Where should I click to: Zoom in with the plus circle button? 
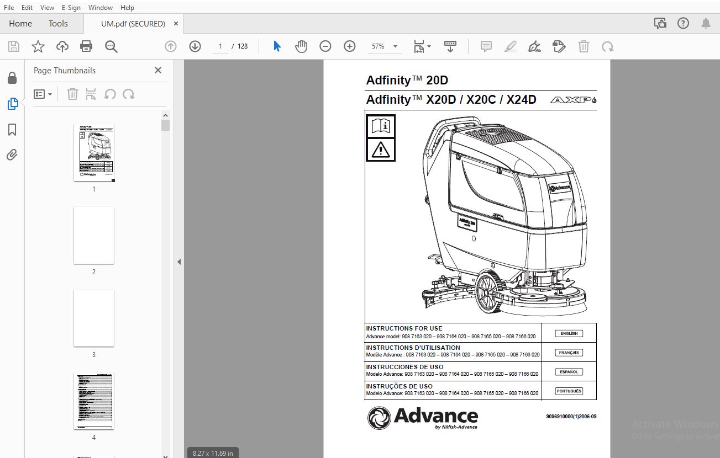pos(350,47)
